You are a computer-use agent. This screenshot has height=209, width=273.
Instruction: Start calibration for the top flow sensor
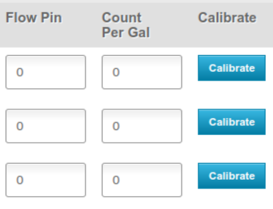click(x=232, y=68)
